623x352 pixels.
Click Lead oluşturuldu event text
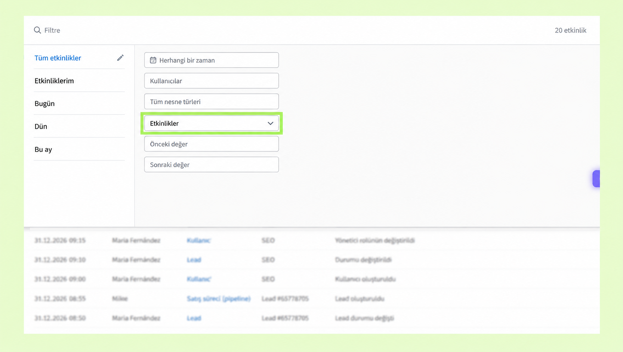point(360,299)
